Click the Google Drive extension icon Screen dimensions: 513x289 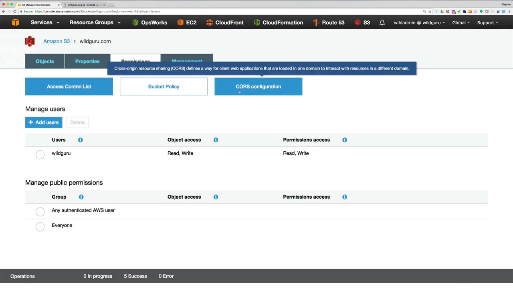coord(442,11)
